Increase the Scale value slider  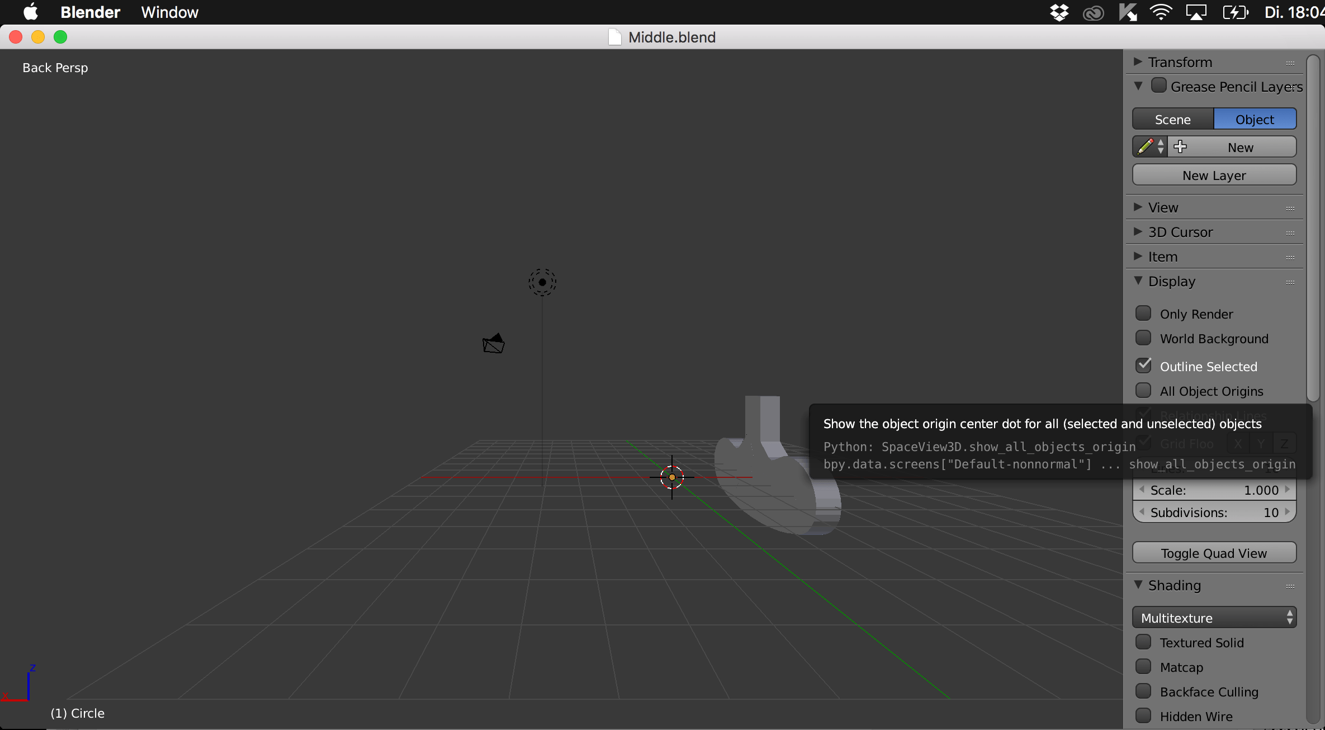click(1289, 490)
